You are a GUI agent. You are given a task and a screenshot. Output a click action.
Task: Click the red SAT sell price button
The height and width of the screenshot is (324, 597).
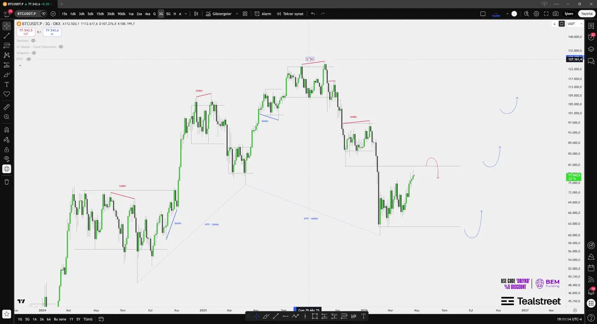tap(26, 32)
